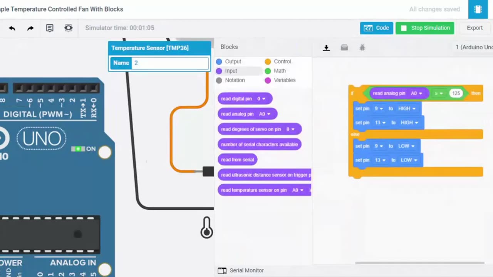Select the number of serial characters available block

(x=260, y=144)
